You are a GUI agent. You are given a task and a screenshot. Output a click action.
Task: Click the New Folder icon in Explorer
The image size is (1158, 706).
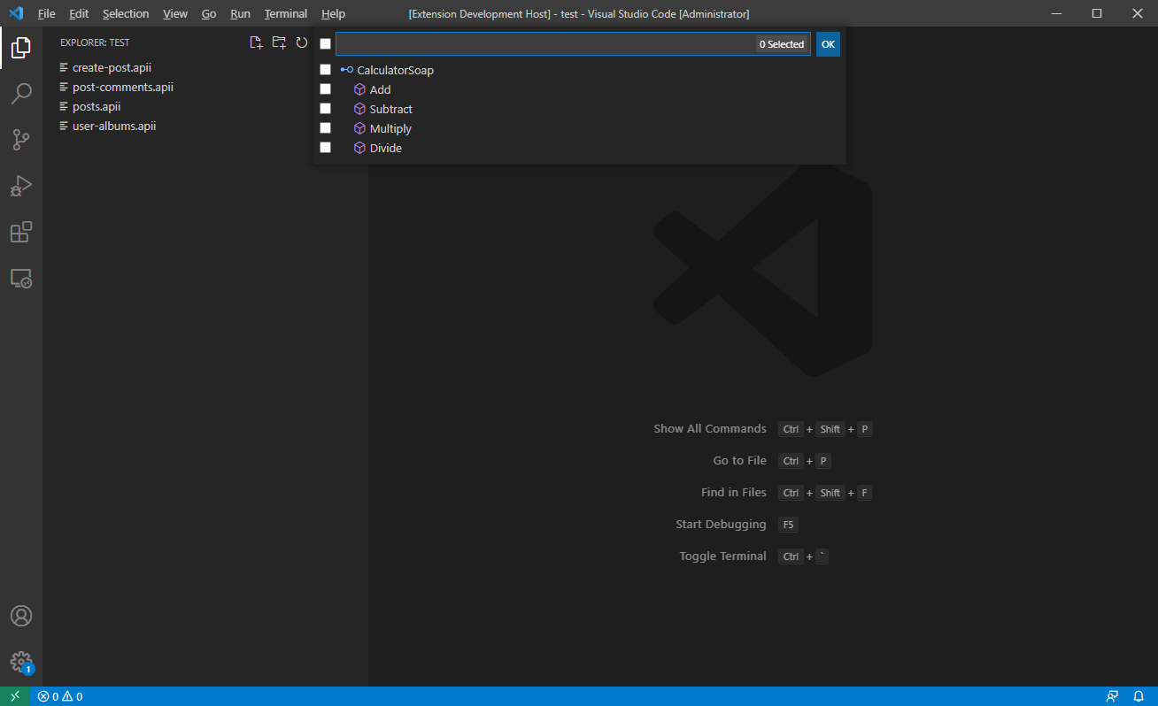point(279,42)
